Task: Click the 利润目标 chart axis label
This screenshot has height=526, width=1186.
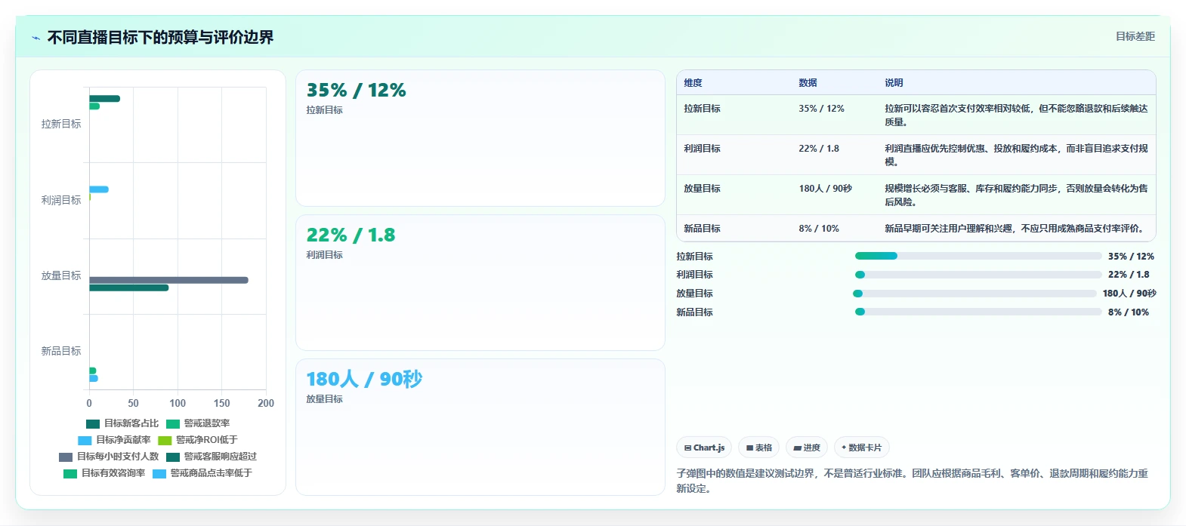Action: [x=61, y=200]
